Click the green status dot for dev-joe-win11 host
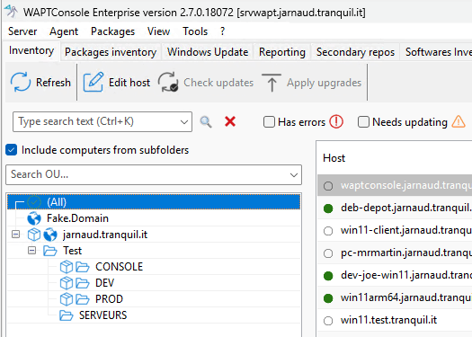Image resolution: width=472 pixels, height=337 pixels. 328,276
